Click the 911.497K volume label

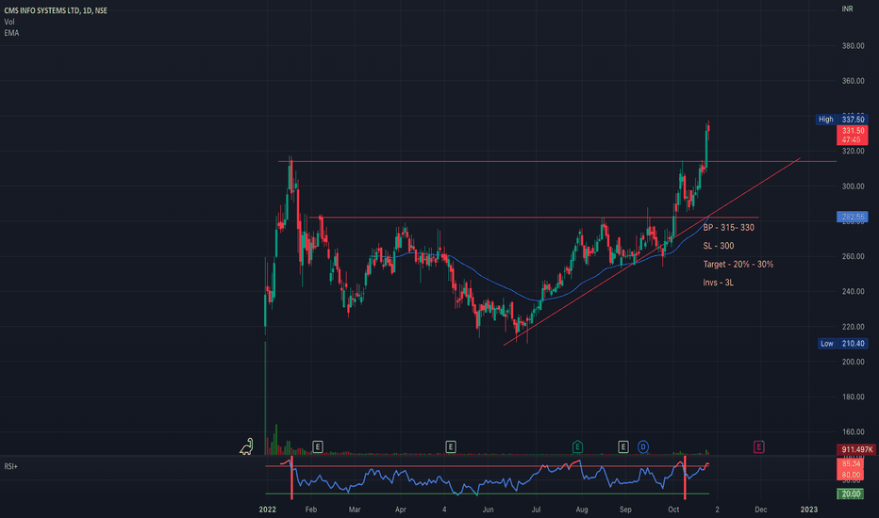point(856,449)
